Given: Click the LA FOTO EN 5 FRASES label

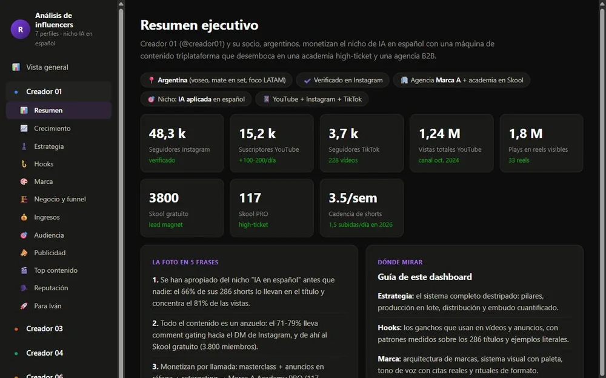Looking at the screenshot, I should (x=185, y=262).
